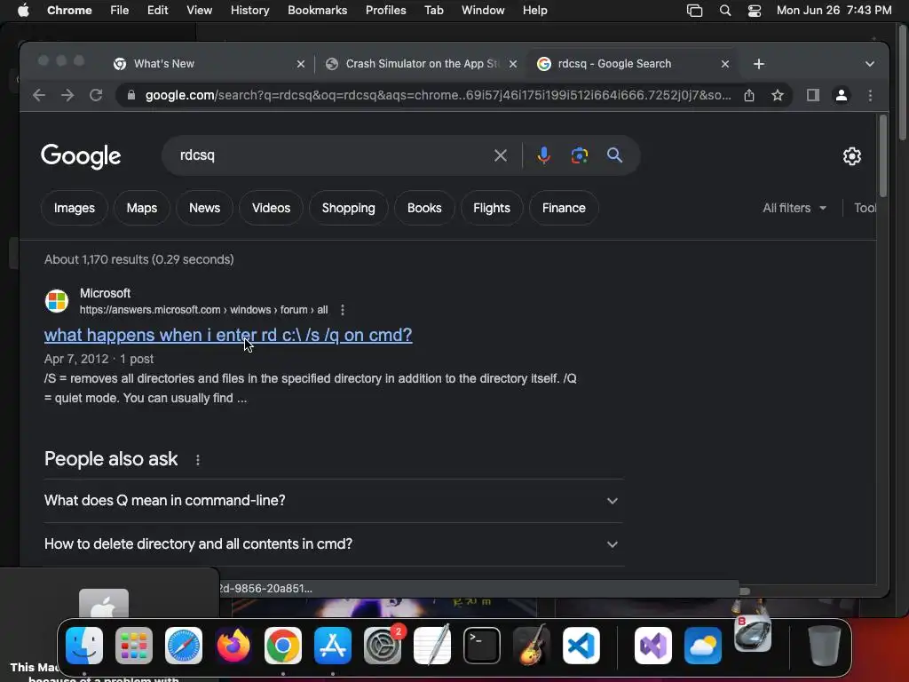Open a new Chrome tab
Viewport: 909px width, 682px height.
pyautogui.click(x=759, y=64)
